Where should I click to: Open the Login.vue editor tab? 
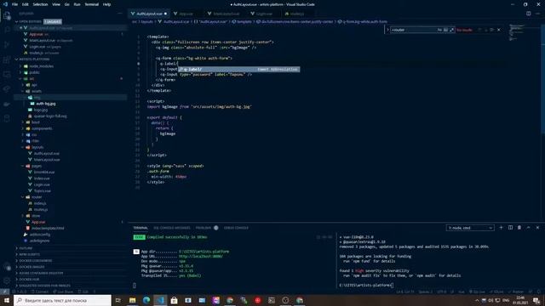coord(264,14)
